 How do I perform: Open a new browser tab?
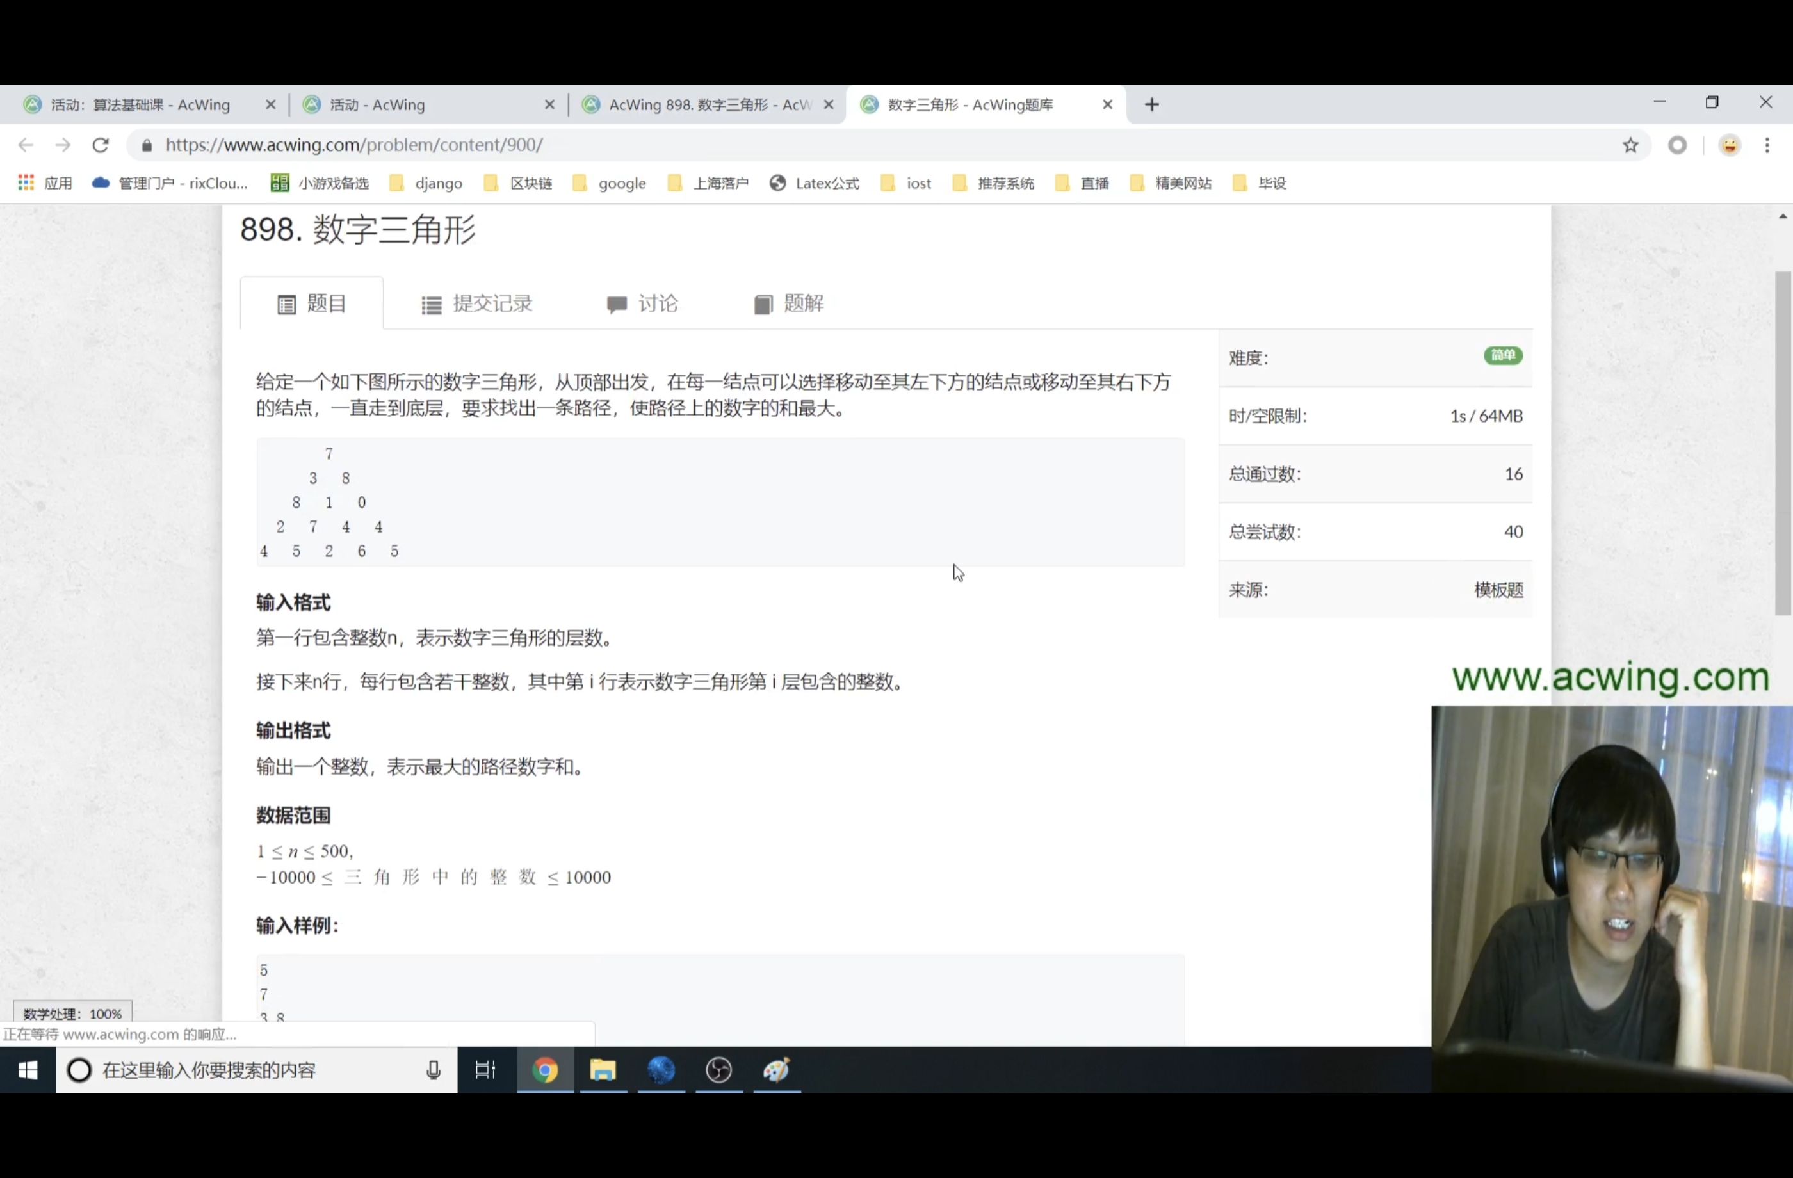pos(1151,104)
